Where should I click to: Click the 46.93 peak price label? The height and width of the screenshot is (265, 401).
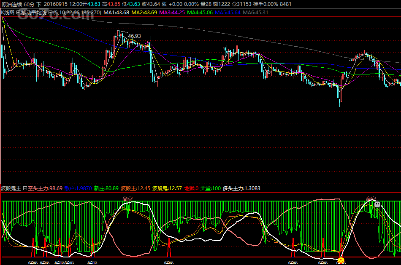(x=134, y=36)
